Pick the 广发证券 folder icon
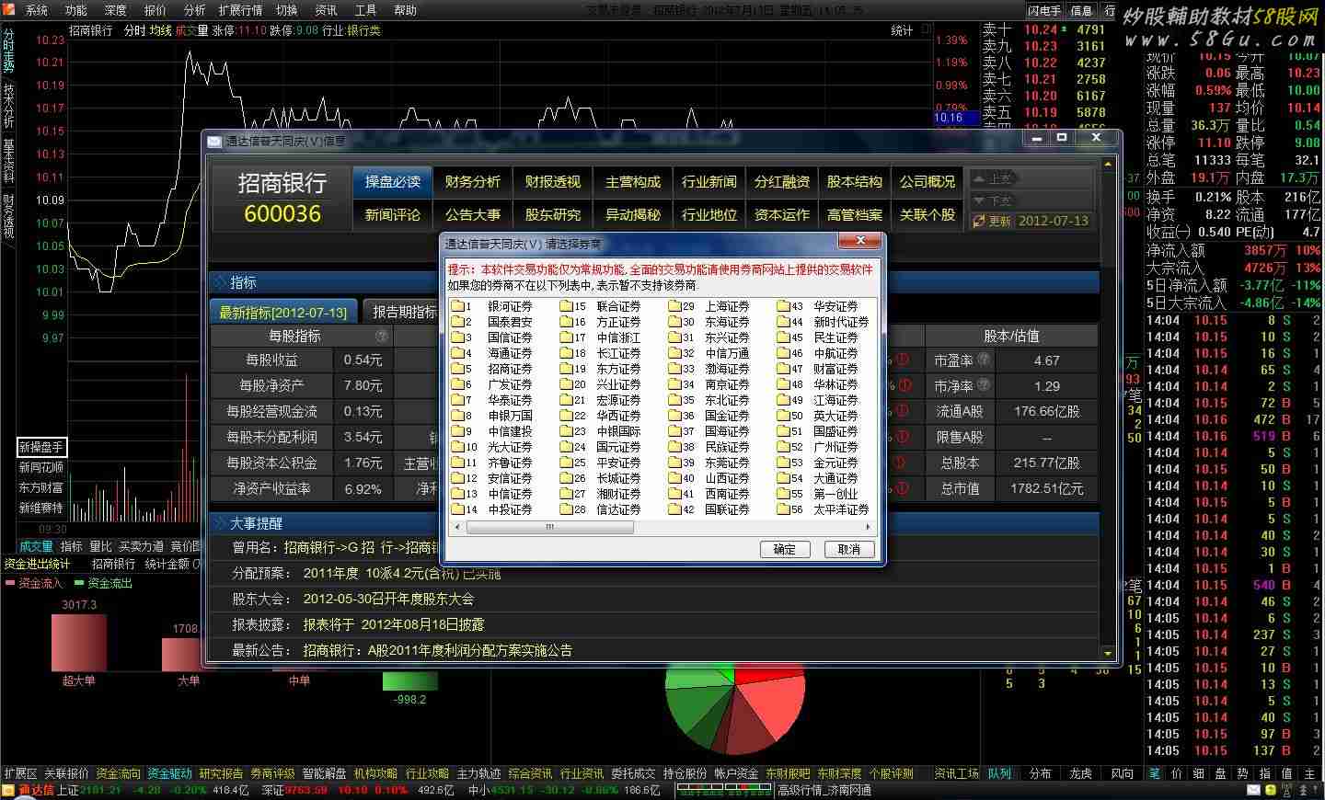1325x800 pixels. pyautogui.click(x=457, y=384)
